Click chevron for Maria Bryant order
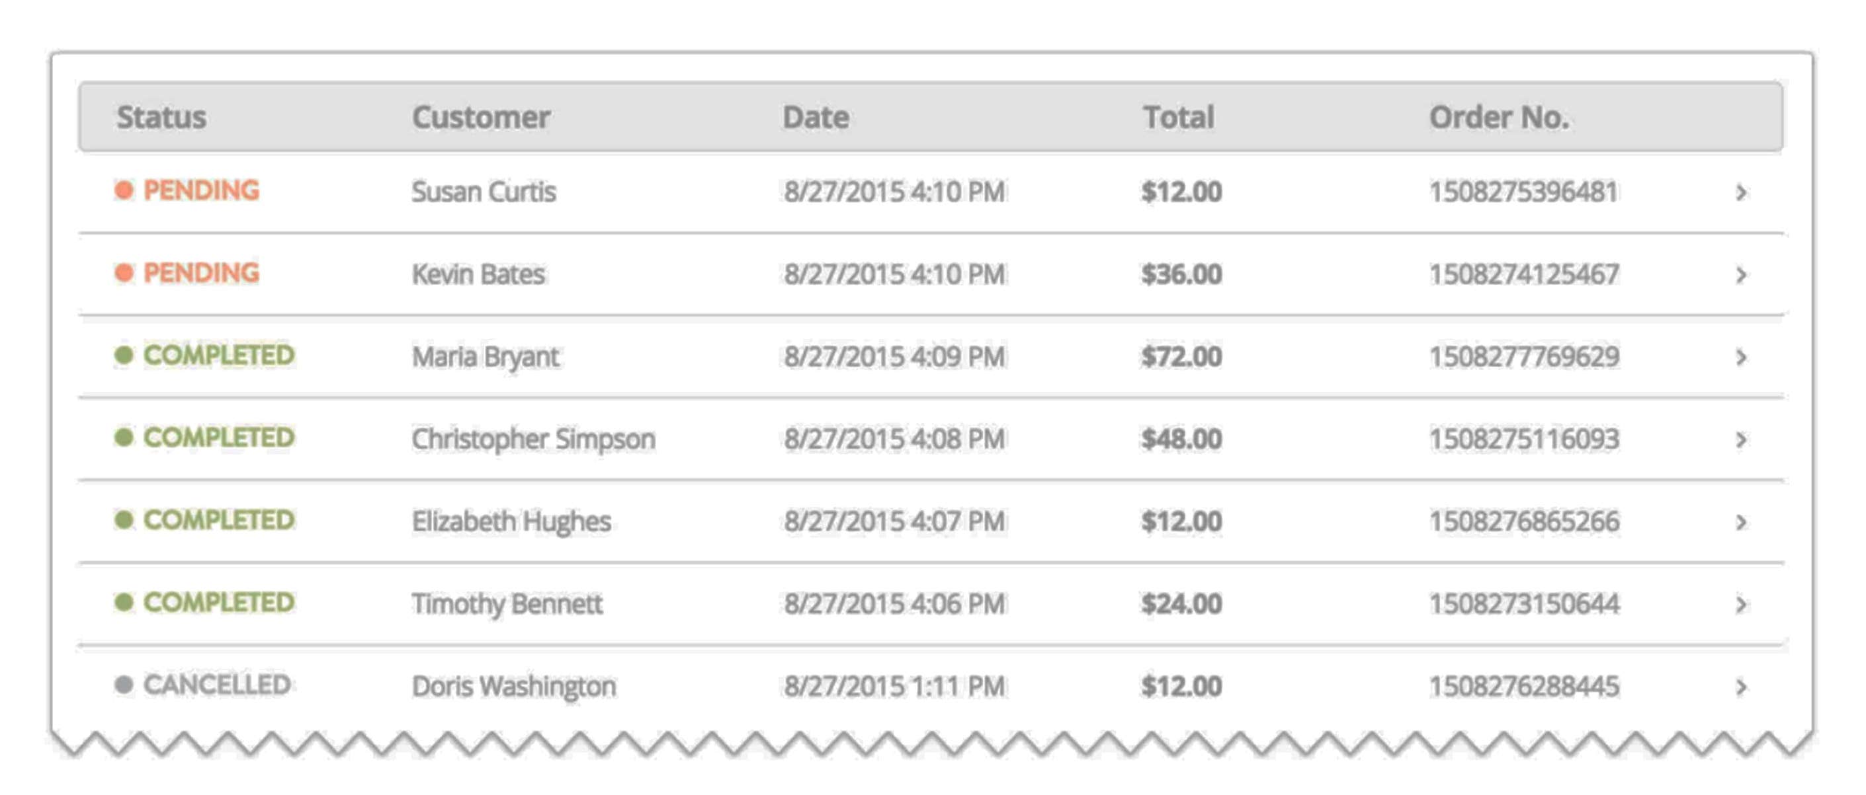The image size is (1866, 795). 1741,358
